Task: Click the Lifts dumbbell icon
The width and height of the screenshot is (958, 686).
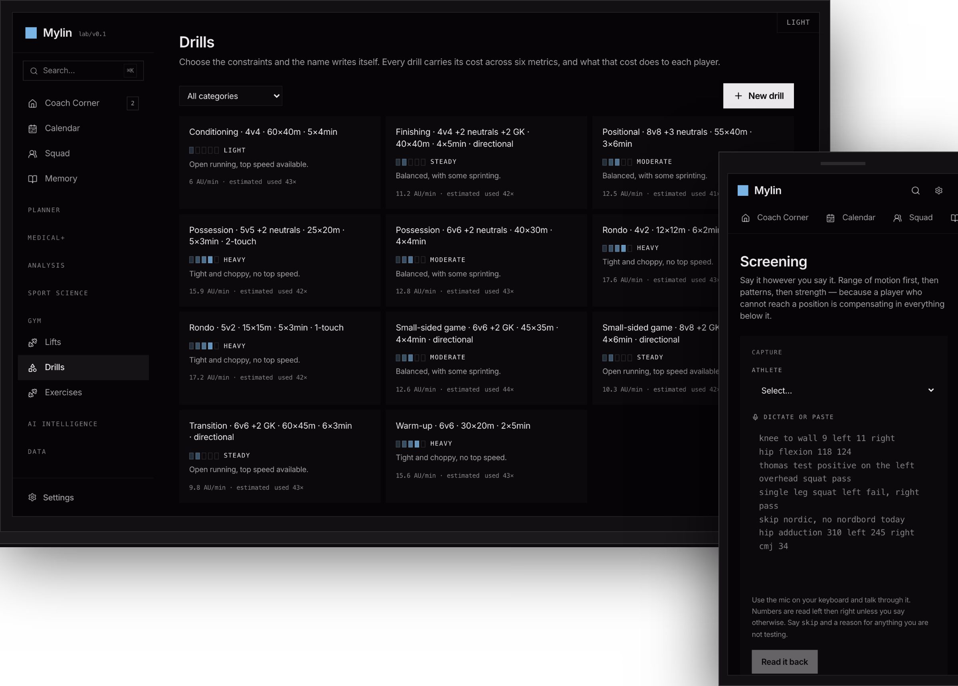Action: (x=32, y=342)
